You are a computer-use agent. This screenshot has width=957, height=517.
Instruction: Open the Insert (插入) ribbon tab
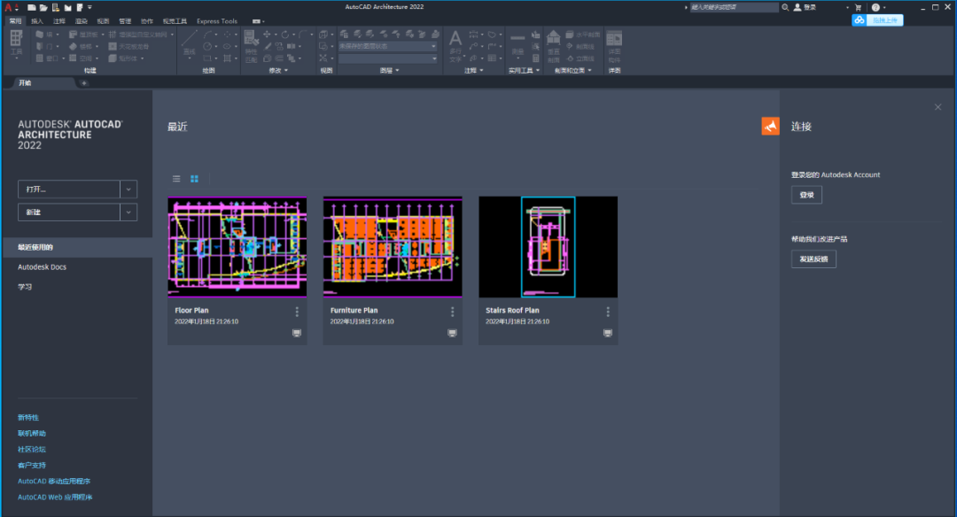point(37,20)
